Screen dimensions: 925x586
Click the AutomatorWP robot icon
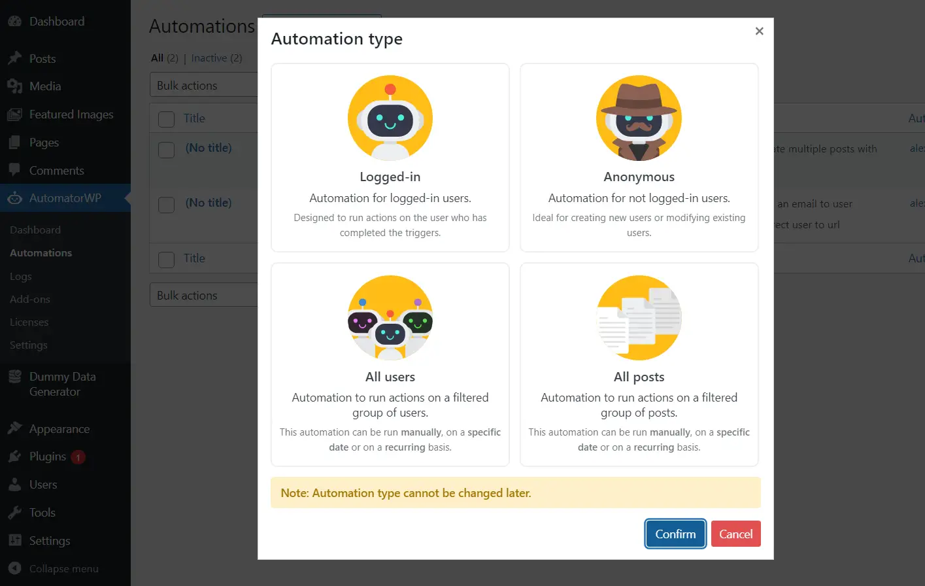14,198
